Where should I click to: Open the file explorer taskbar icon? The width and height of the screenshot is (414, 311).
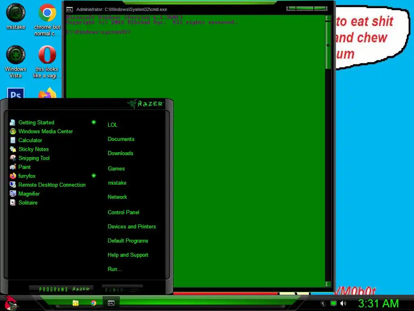point(76,303)
